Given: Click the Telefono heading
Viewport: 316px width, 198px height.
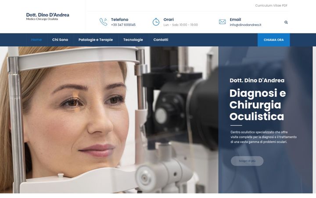Looking at the screenshot, I should [x=119, y=20].
